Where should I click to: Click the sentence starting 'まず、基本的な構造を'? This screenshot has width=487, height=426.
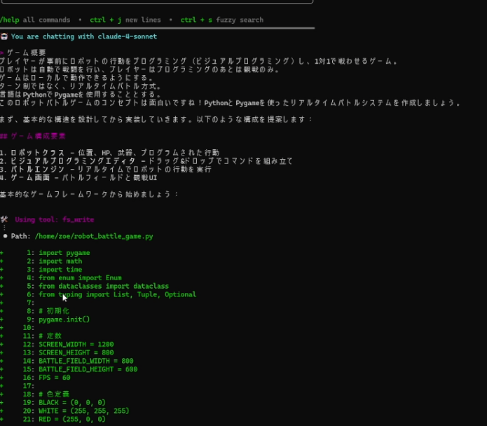pos(156,120)
